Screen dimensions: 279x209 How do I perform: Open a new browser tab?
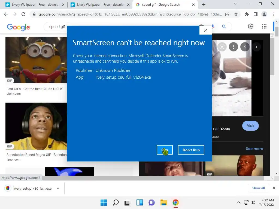[x=204, y=5]
